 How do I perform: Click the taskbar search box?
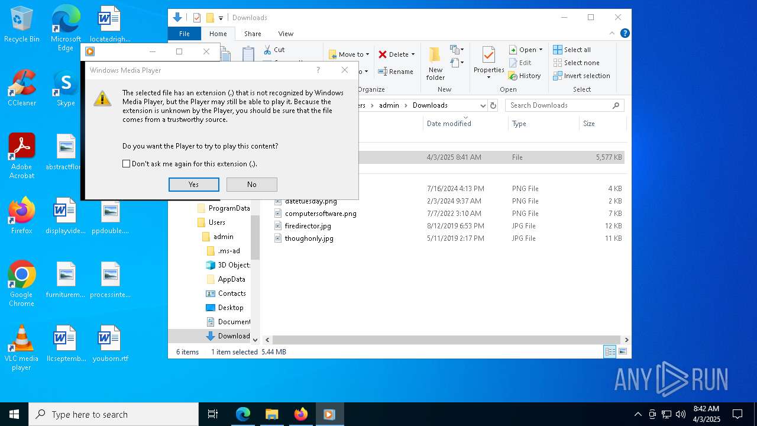(114, 414)
